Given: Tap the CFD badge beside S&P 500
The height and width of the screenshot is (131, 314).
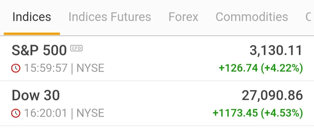Looking at the screenshot, I should (76, 48).
